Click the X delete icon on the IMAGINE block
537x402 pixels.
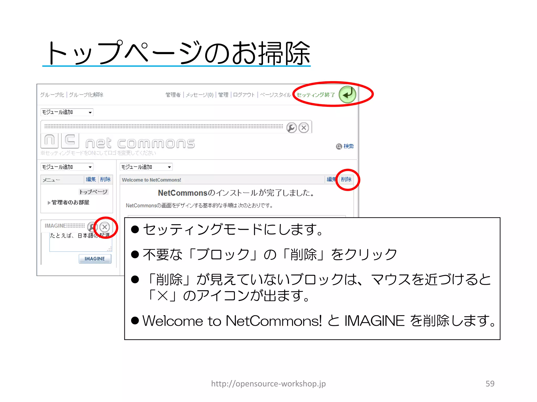[x=105, y=227]
